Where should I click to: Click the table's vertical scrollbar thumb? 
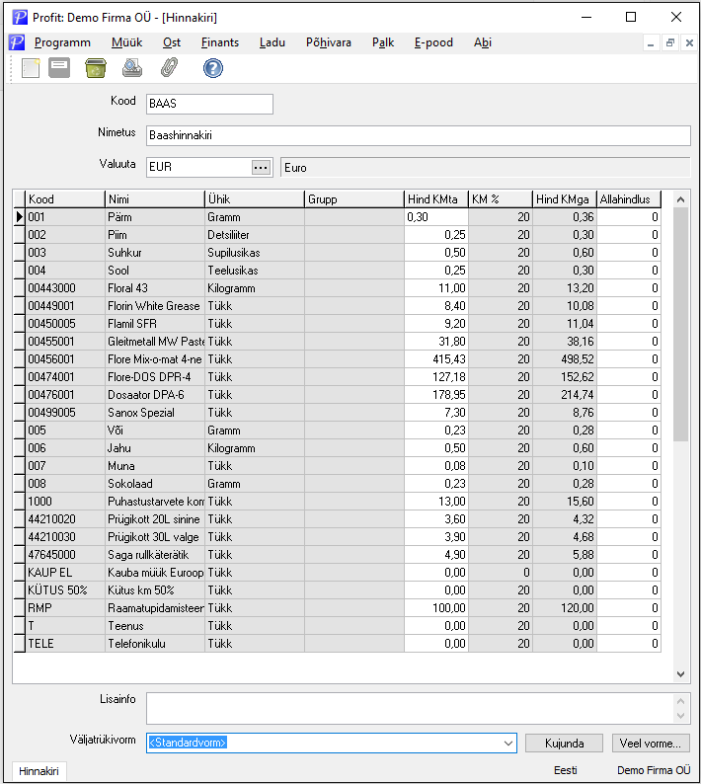[x=680, y=325]
